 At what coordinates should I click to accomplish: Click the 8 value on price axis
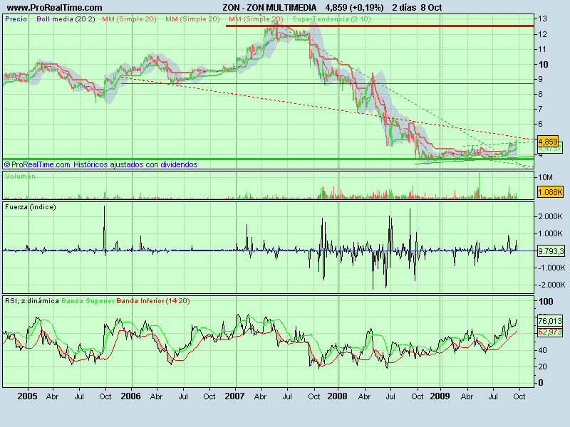pyautogui.click(x=541, y=94)
